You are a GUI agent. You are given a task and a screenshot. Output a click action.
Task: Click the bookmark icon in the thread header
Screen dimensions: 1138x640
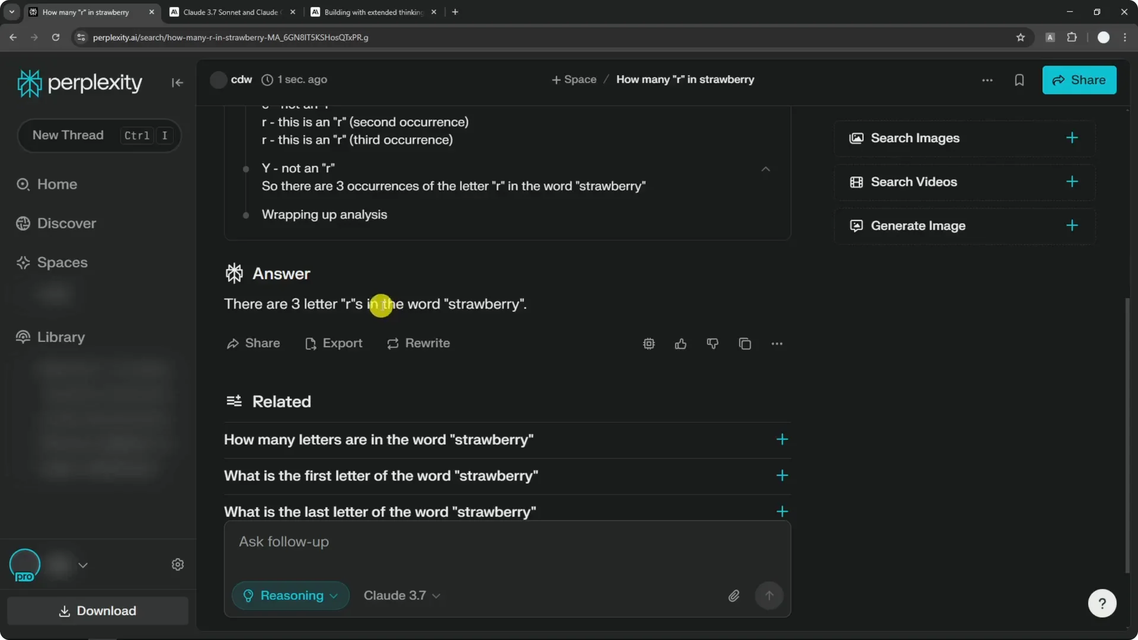click(1019, 80)
